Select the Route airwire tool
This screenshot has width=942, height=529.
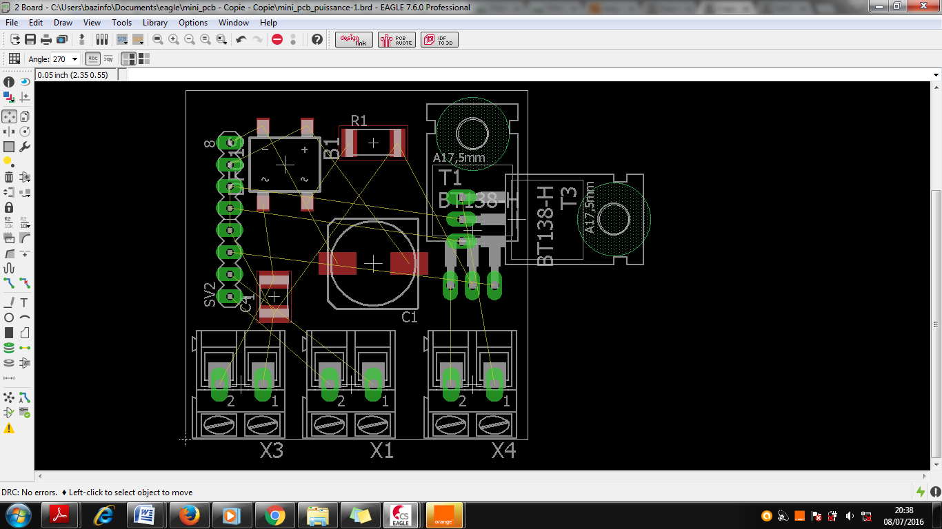[9, 283]
